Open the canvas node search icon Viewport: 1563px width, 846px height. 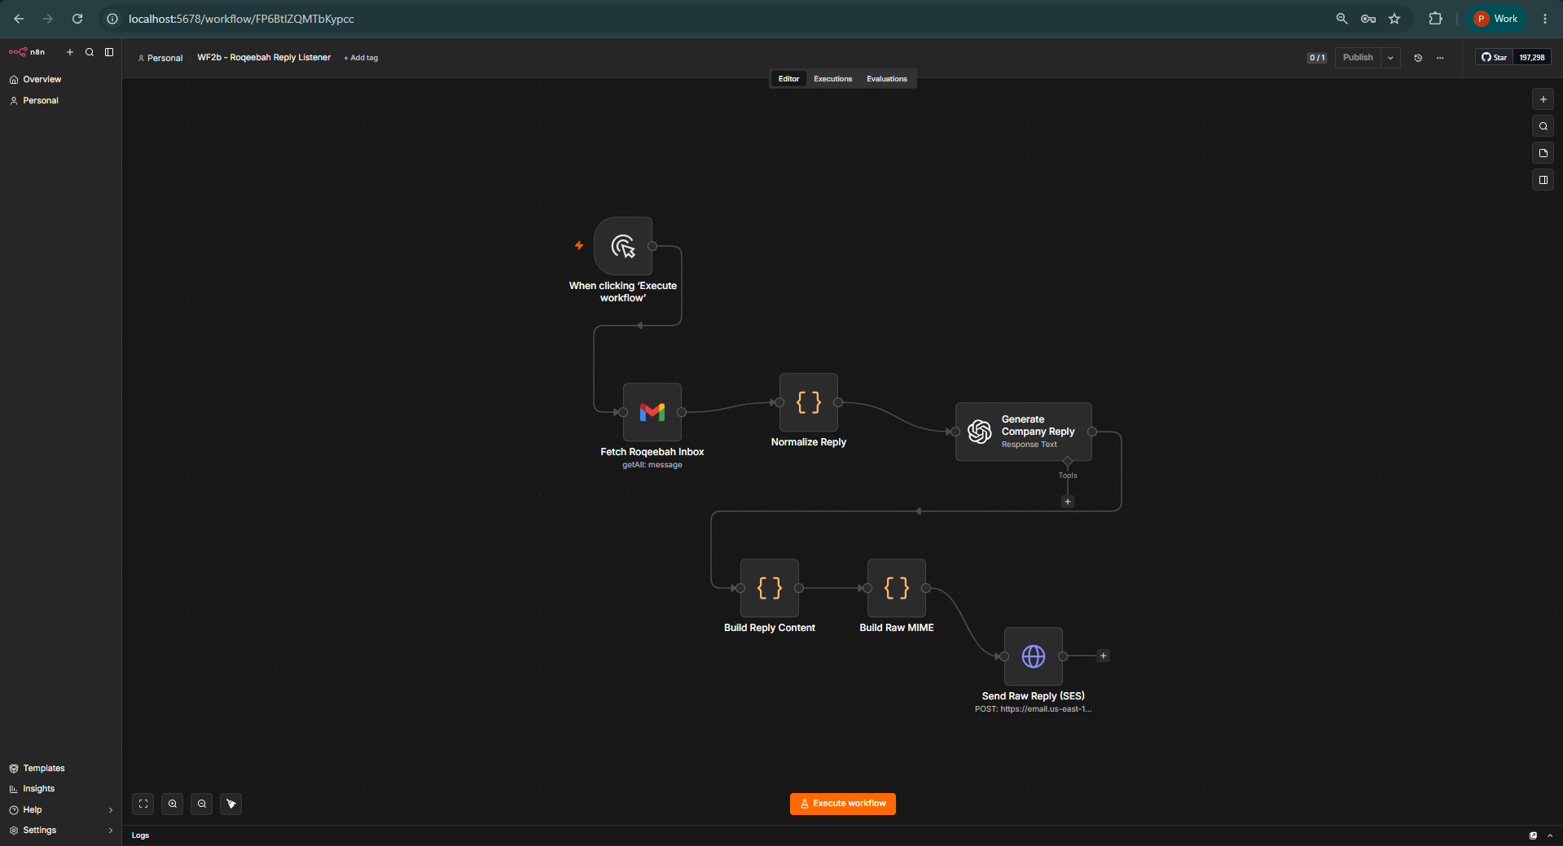[x=1543, y=126]
